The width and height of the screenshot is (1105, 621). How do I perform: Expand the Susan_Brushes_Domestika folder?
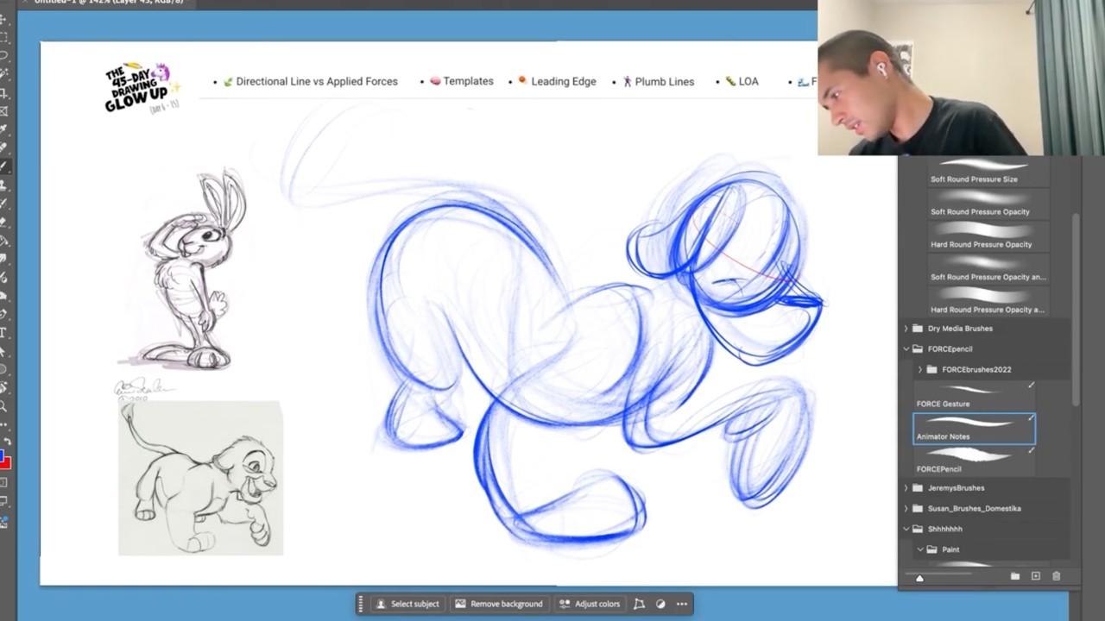pos(906,509)
